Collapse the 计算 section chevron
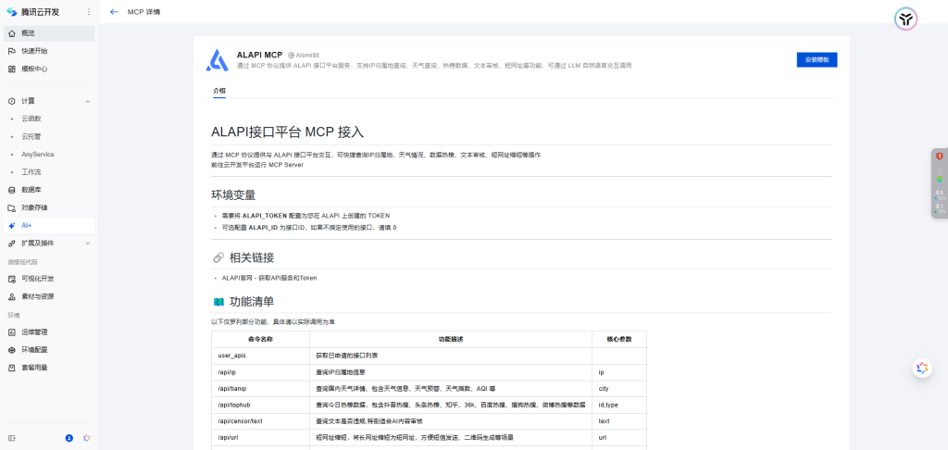The width and height of the screenshot is (948, 450). coord(88,101)
